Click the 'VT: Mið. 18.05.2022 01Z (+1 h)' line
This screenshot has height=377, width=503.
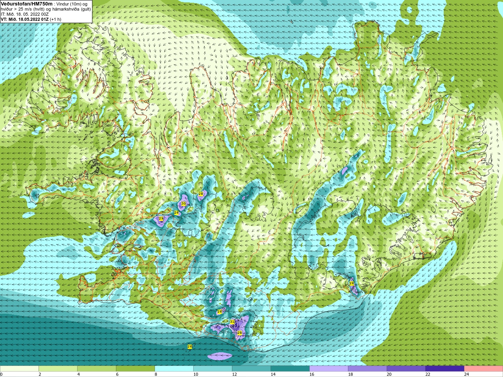click(x=31, y=19)
